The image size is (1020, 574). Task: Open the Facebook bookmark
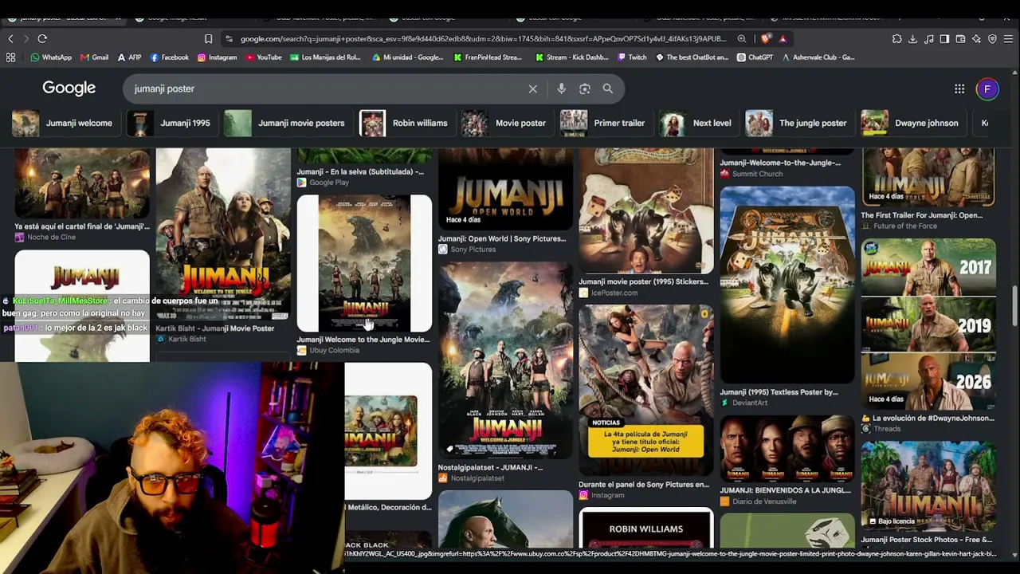(169, 57)
